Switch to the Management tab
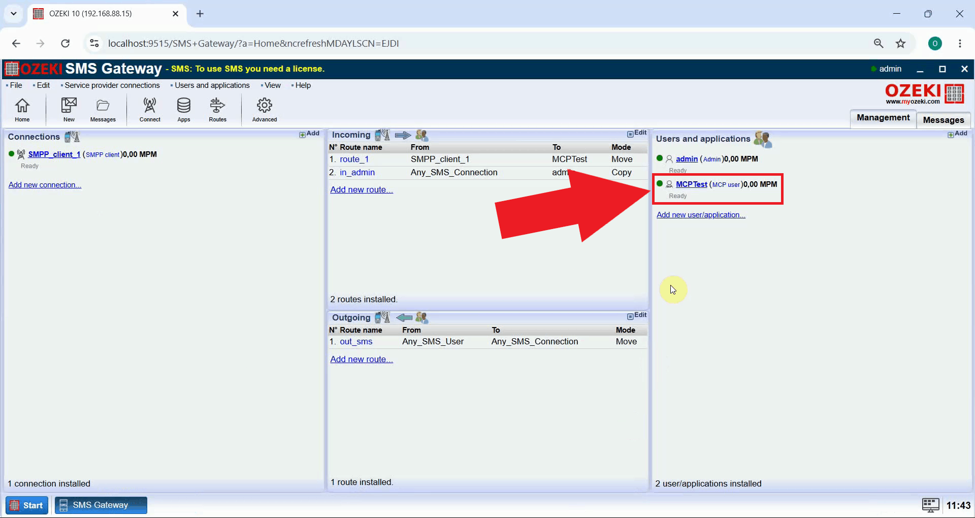This screenshot has width=975, height=518. click(883, 118)
